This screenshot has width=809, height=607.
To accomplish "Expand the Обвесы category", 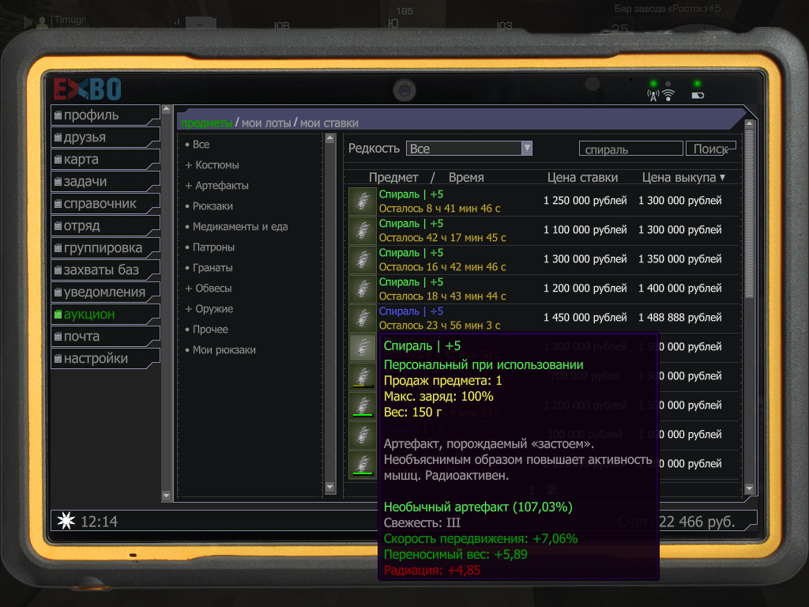I will 209,288.
